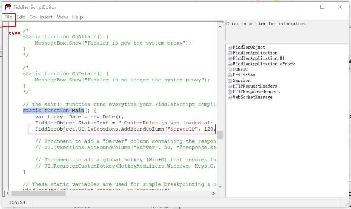This screenshot has width=351, height=209.
Task: Click the vertical scrollbar thumb in editor
Action: point(220,135)
